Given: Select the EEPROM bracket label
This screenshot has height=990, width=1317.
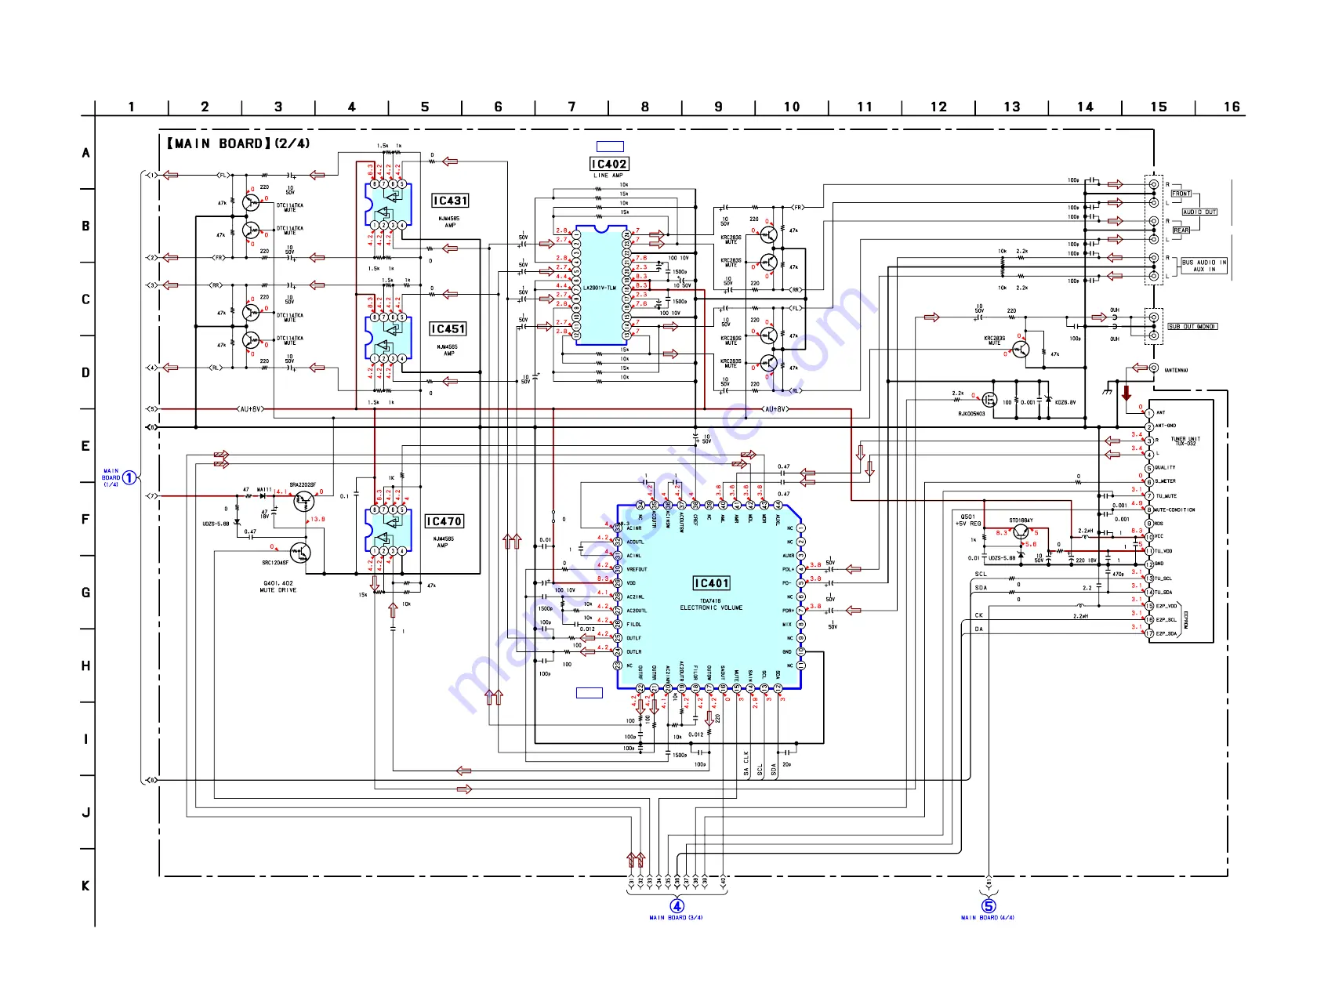Looking at the screenshot, I should pyautogui.click(x=1186, y=621).
